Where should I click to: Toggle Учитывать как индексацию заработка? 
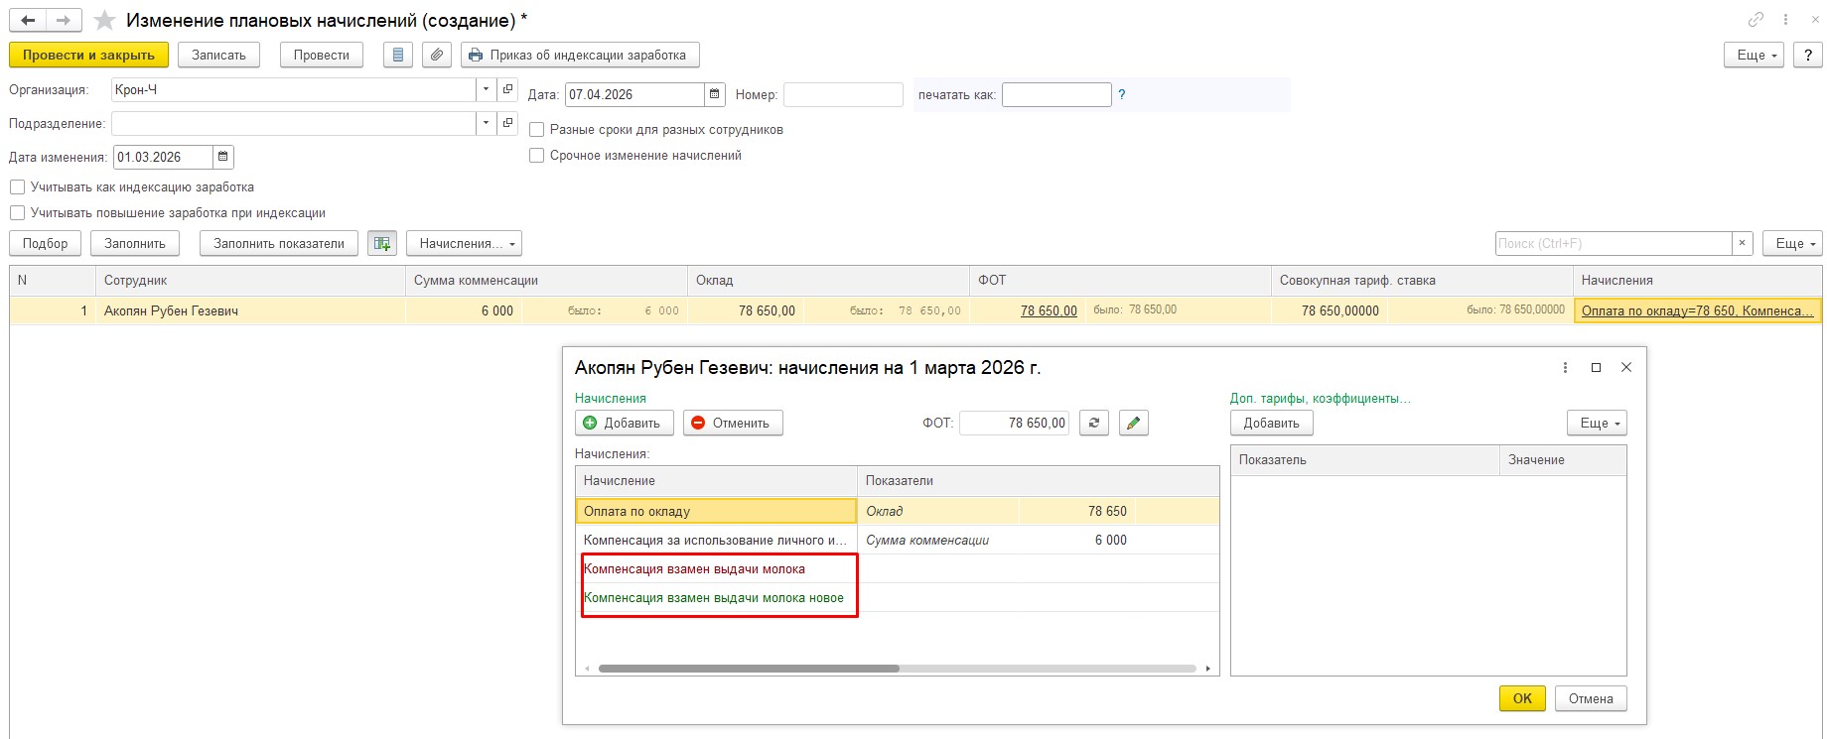17,187
